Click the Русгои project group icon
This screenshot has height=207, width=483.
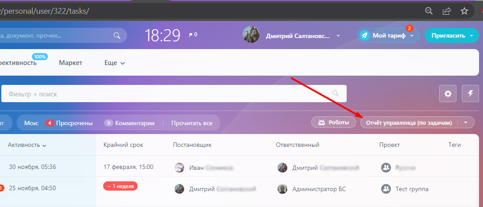tap(386, 168)
